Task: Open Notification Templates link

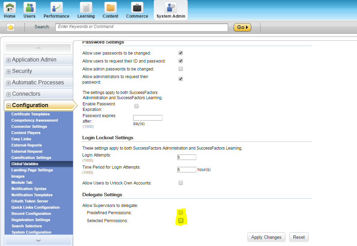Action: coord(32,195)
